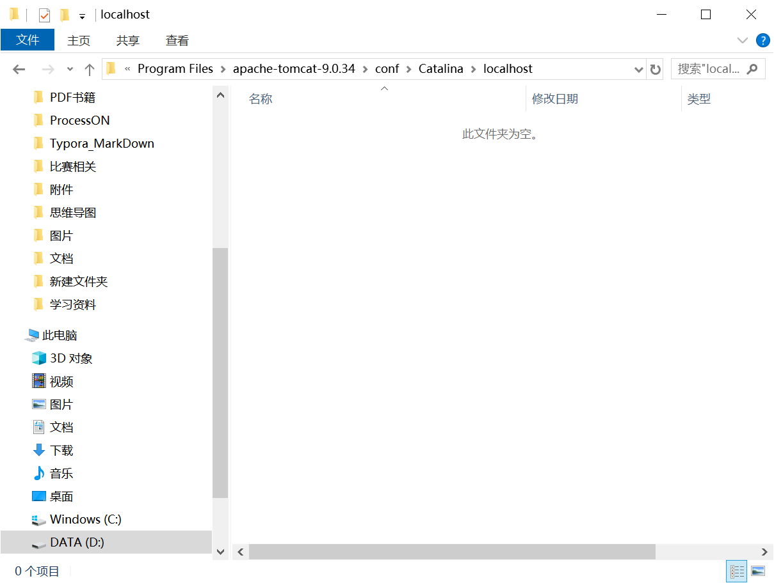Click apache-tomcat-9.0.34 in address path
The image size is (774, 583).
click(x=294, y=68)
